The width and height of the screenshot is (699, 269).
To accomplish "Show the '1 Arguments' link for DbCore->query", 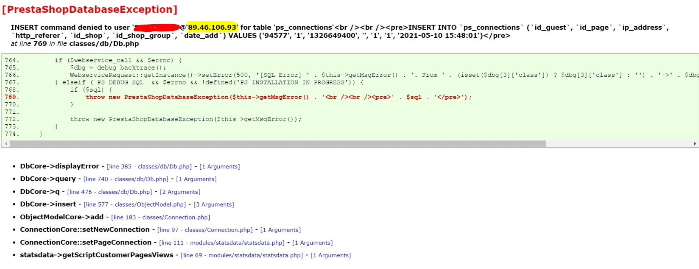I will click(196, 179).
